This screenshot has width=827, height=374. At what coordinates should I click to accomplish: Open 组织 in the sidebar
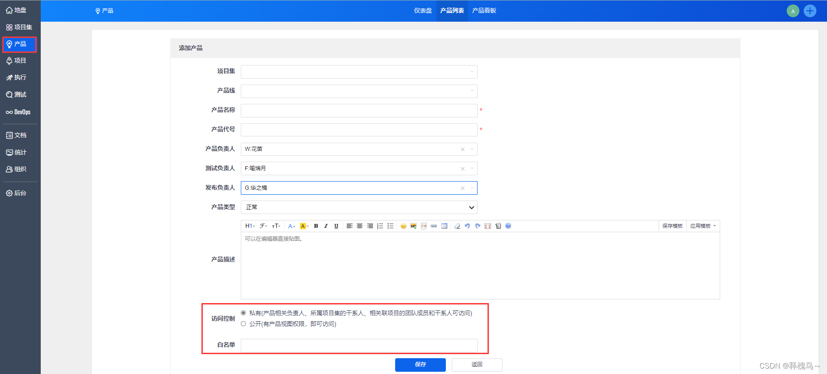click(x=16, y=169)
